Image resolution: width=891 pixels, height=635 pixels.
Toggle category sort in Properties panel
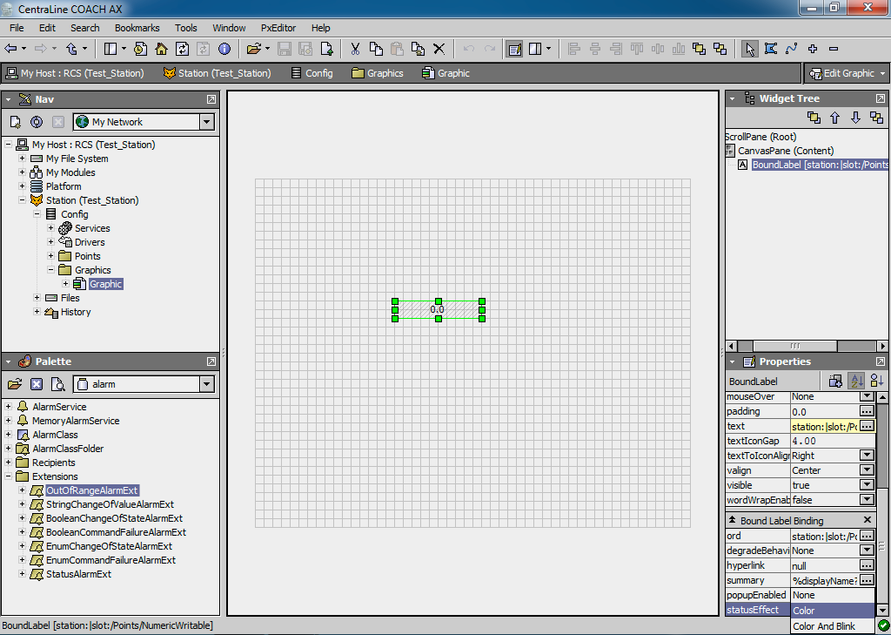coord(877,382)
